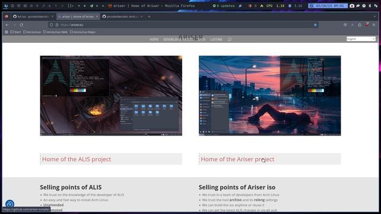
Task: Open the 'Home of the ALIS project' link
Action: [x=77, y=159]
